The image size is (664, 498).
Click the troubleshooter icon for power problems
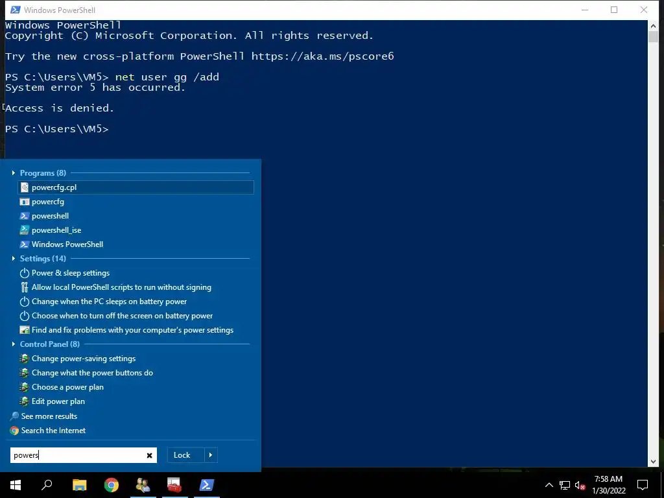coord(25,330)
